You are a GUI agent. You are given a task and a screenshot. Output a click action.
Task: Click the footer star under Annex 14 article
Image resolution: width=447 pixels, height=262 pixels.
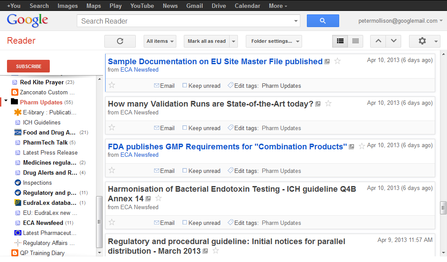(112, 222)
